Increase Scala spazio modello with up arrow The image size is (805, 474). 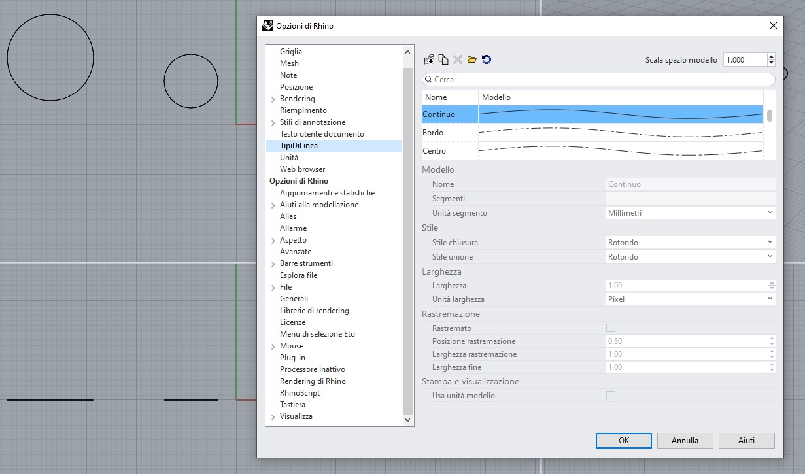tap(771, 56)
